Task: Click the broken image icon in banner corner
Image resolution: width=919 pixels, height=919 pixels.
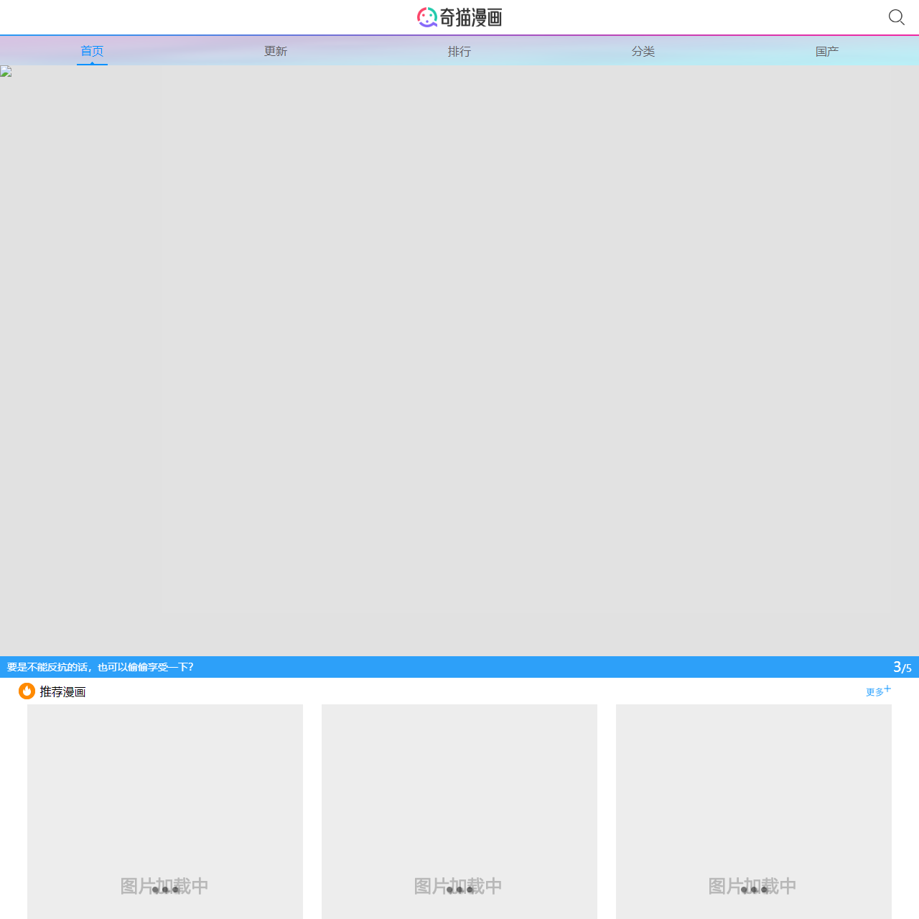Action: tap(6, 72)
